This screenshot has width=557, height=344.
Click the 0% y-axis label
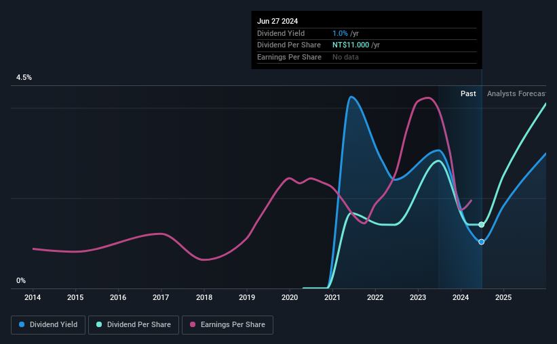[x=21, y=280]
